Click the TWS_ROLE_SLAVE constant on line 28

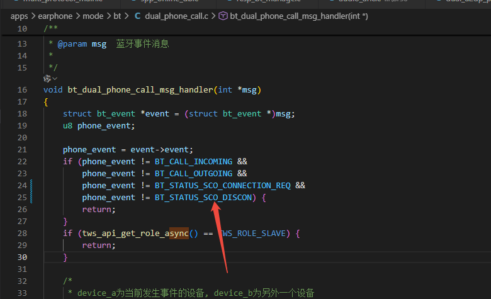coord(252,234)
